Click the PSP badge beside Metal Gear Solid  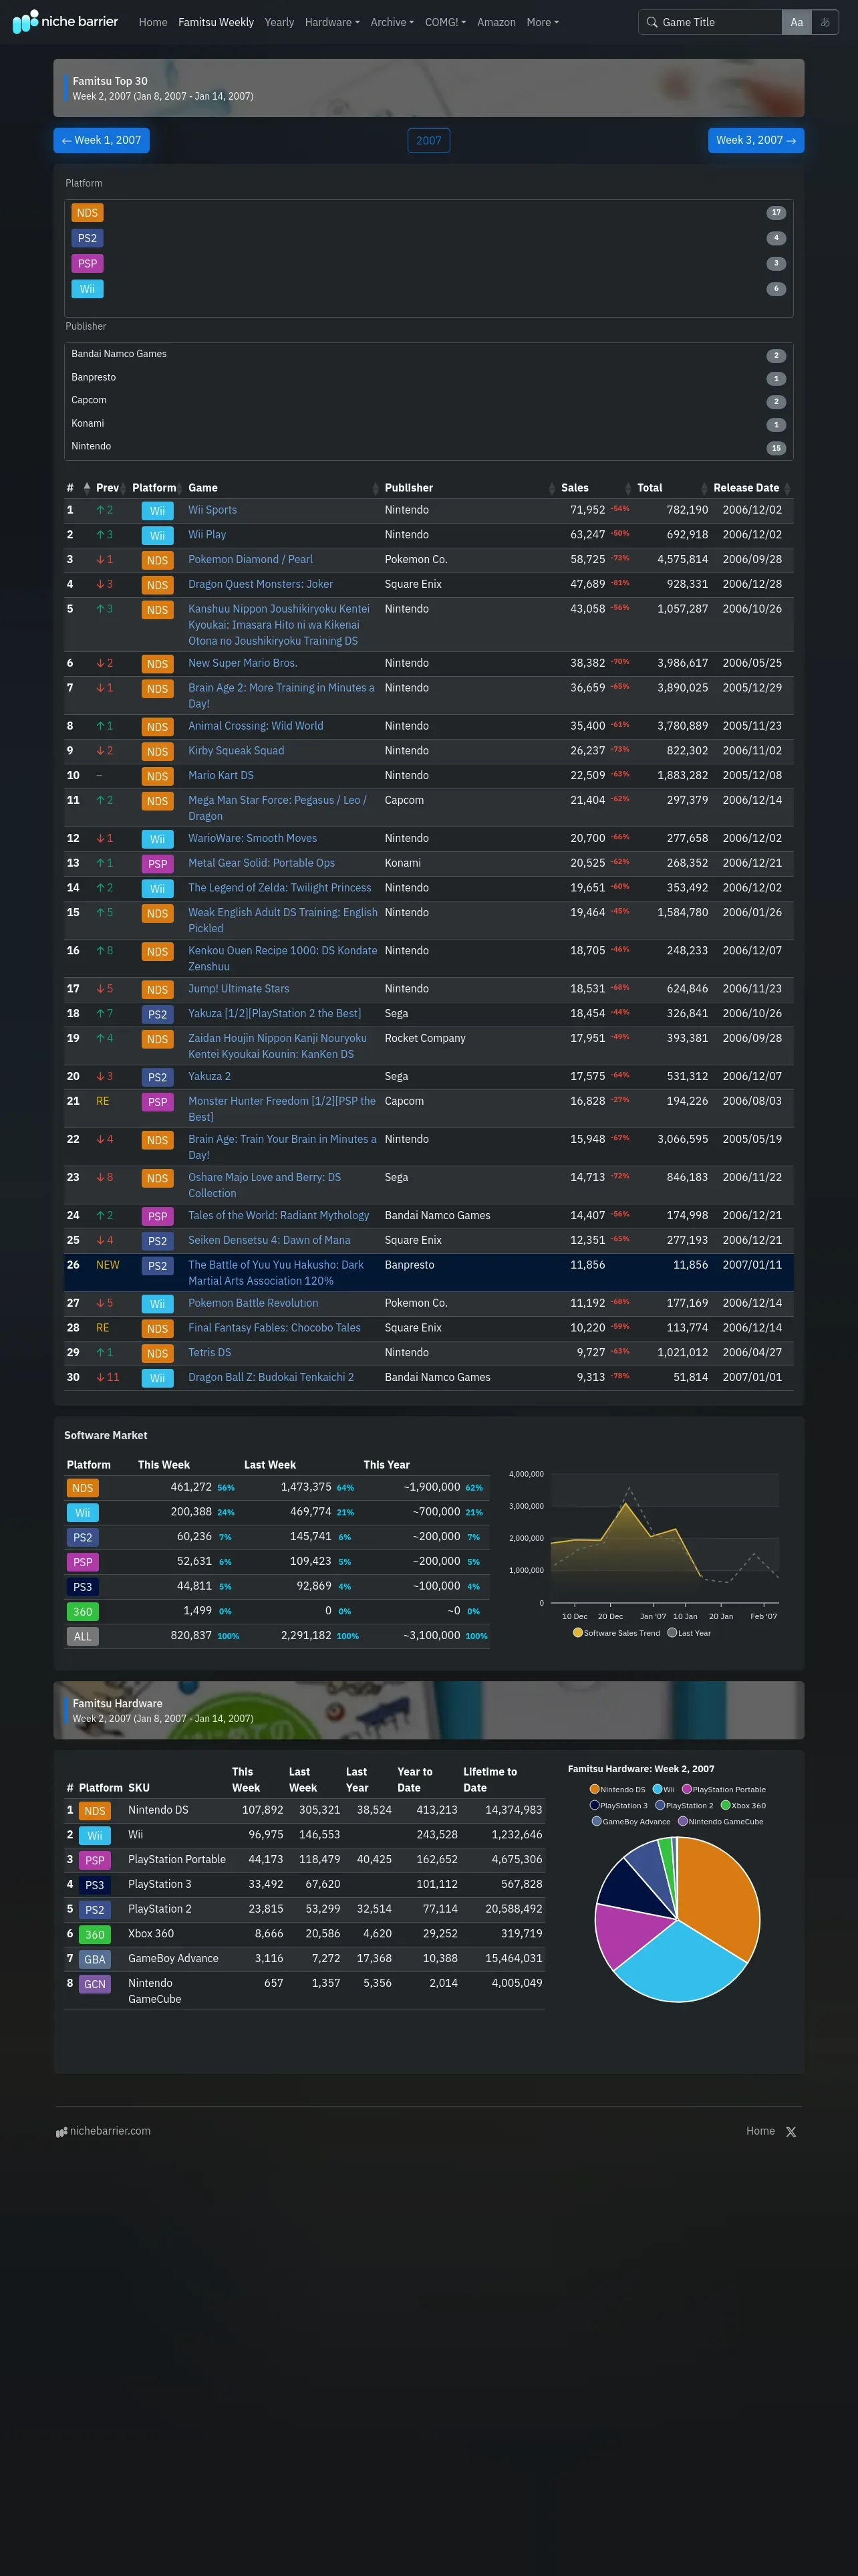158,864
